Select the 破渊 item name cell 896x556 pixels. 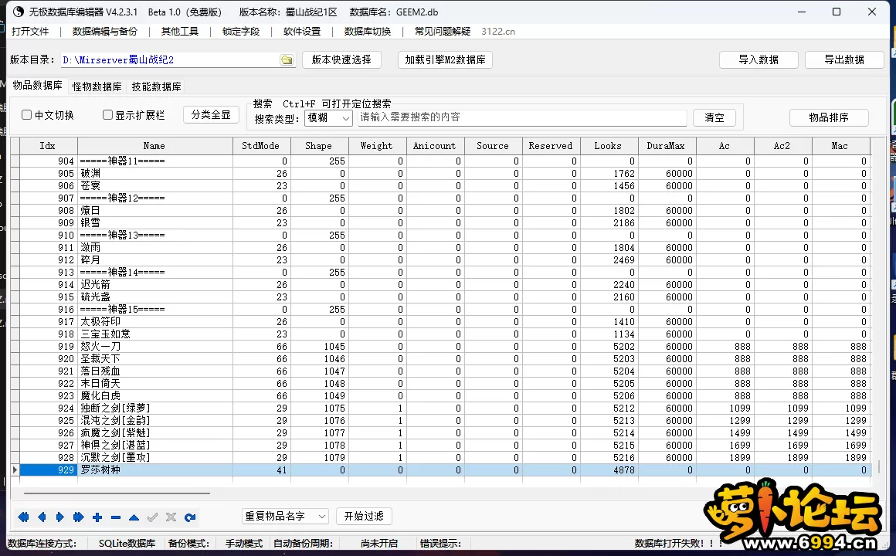(154, 173)
